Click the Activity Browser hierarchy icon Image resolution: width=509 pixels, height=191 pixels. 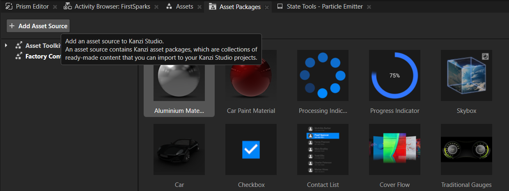[x=68, y=7]
